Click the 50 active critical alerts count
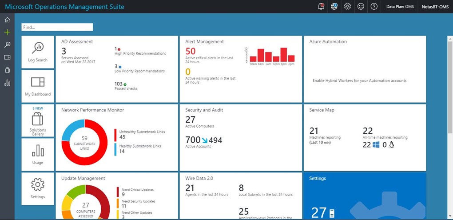This screenshot has height=220, width=453. click(191, 51)
